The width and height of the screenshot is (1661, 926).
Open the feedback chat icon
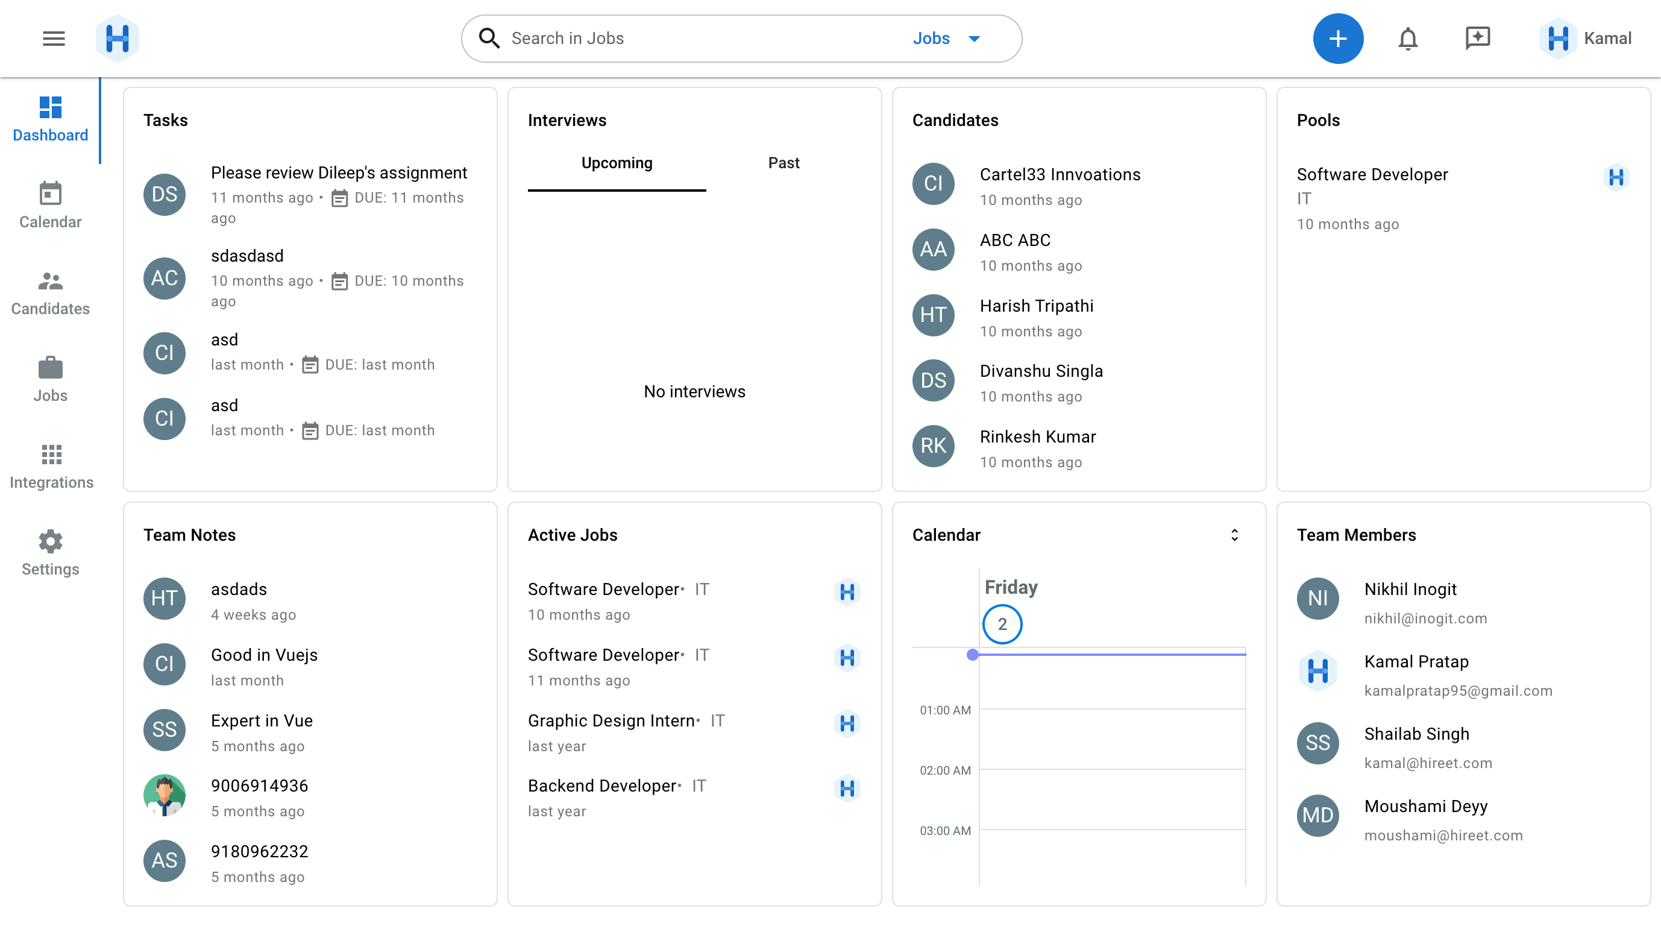(1477, 39)
